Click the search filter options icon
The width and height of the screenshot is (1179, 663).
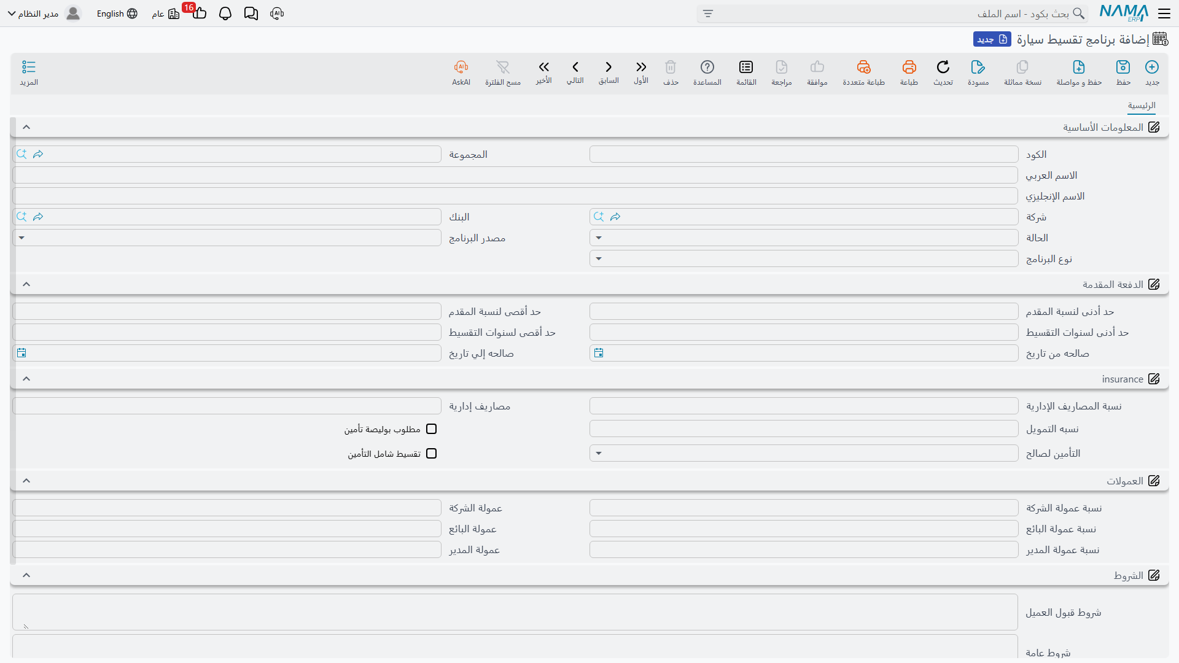point(708,14)
